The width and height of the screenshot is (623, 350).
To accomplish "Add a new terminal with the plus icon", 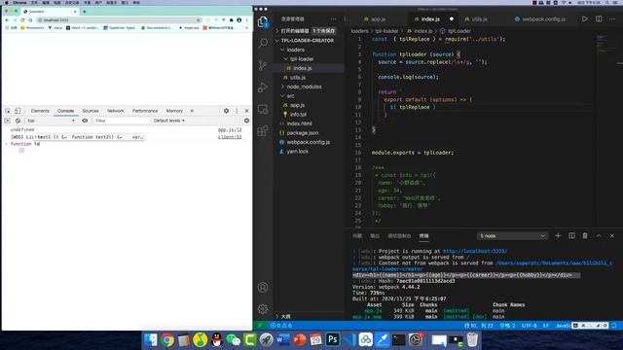I will pos(558,235).
